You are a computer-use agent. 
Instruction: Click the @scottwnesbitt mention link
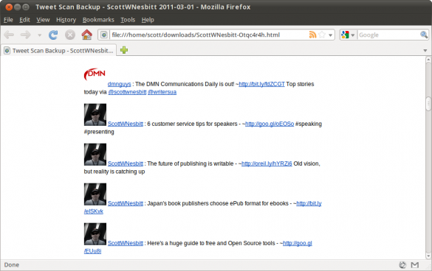coord(127,92)
